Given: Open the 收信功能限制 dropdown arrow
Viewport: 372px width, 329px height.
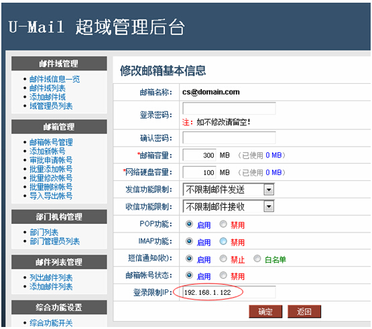Looking at the screenshot, I should pos(269,206).
